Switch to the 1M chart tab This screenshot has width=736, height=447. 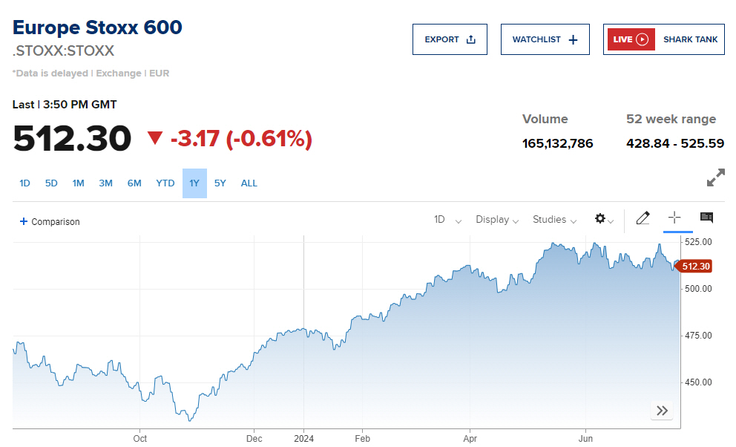point(78,183)
